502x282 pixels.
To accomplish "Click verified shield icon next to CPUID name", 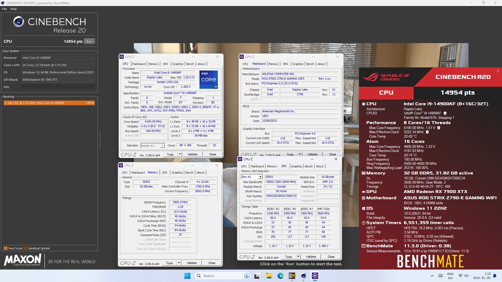I will [x=445, y=113].
